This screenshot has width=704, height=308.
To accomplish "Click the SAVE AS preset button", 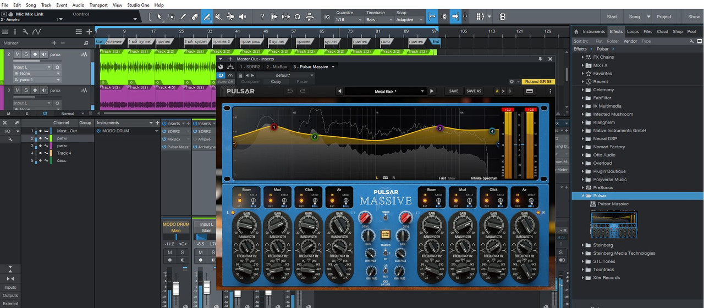I will 474,91.
